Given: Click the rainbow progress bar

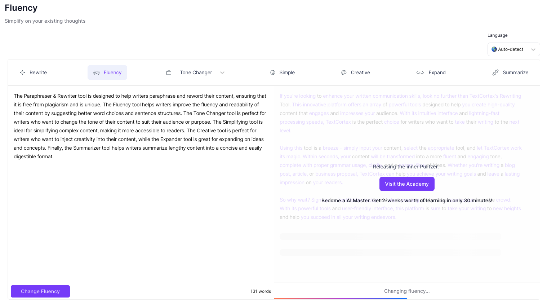Looking at the screenshot, I should (x=340, y=299).
